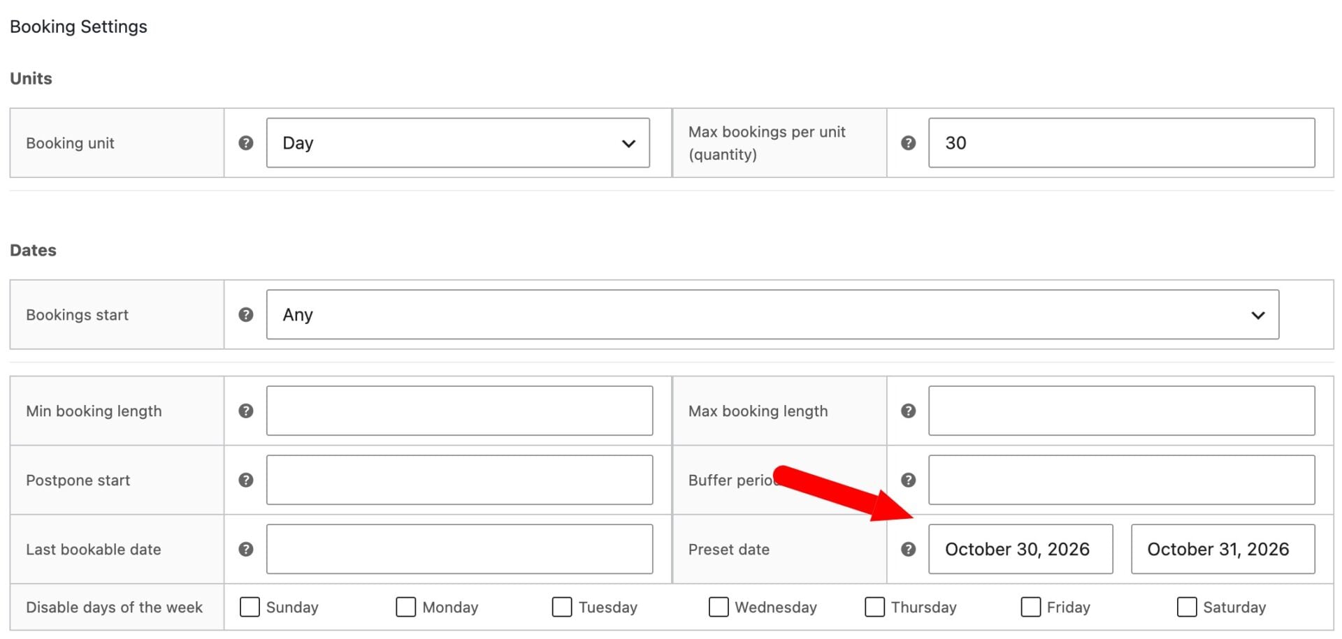Click the Last bookable date label
This screenshot has height=639, width=1342.
93,550
